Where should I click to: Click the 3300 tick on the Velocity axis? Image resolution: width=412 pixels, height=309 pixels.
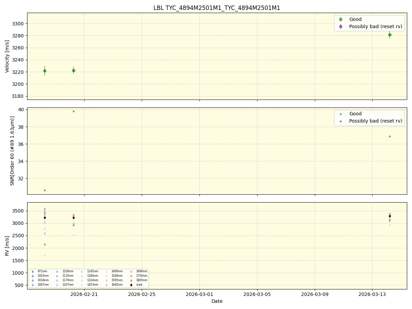(19, 24)
